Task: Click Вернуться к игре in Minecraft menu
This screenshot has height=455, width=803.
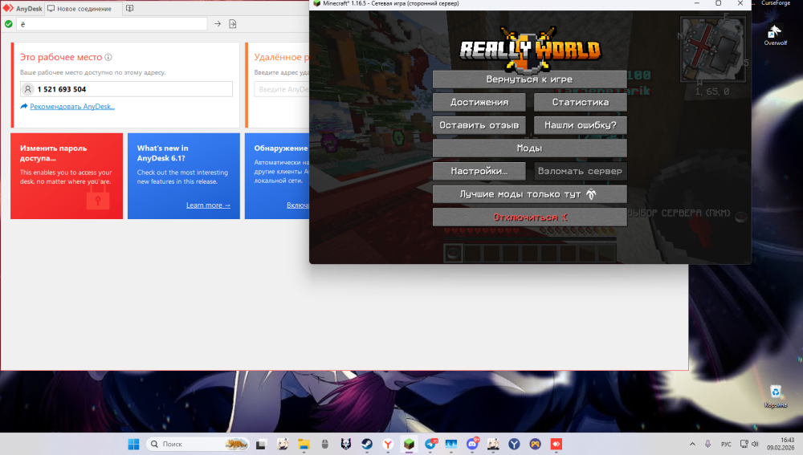Action: tap(529, 79)
